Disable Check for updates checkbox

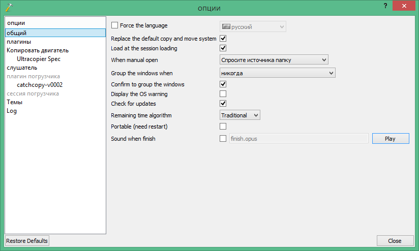223,104
